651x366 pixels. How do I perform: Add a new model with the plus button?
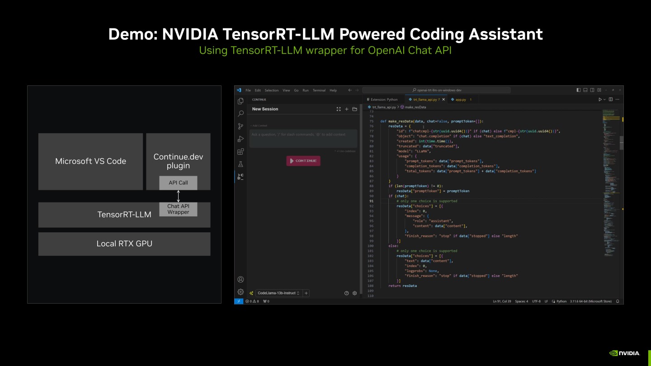tap(306, 293)
